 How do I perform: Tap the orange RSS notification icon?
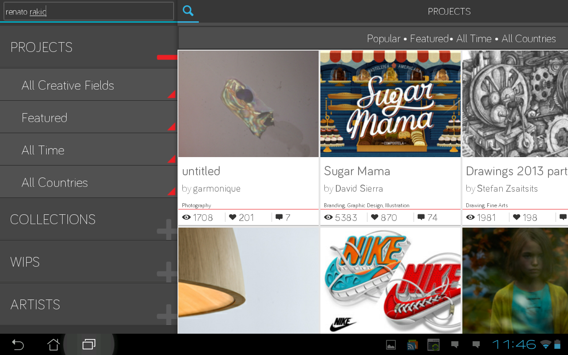(x=412, y=345)
